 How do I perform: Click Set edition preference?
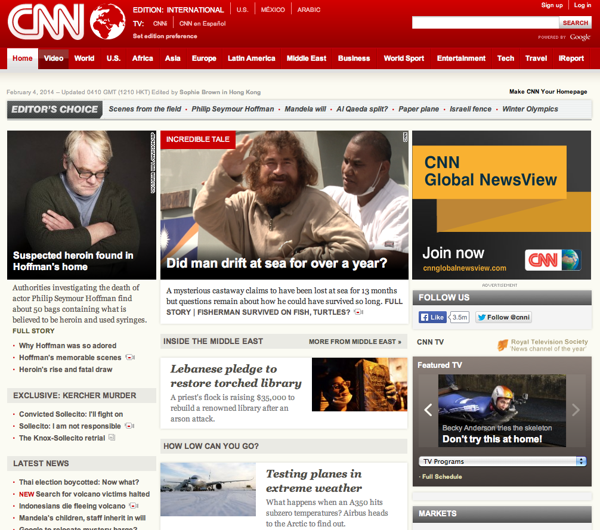(165, 36)
